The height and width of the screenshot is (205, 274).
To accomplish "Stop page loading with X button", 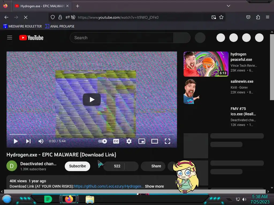I will 26,17.
